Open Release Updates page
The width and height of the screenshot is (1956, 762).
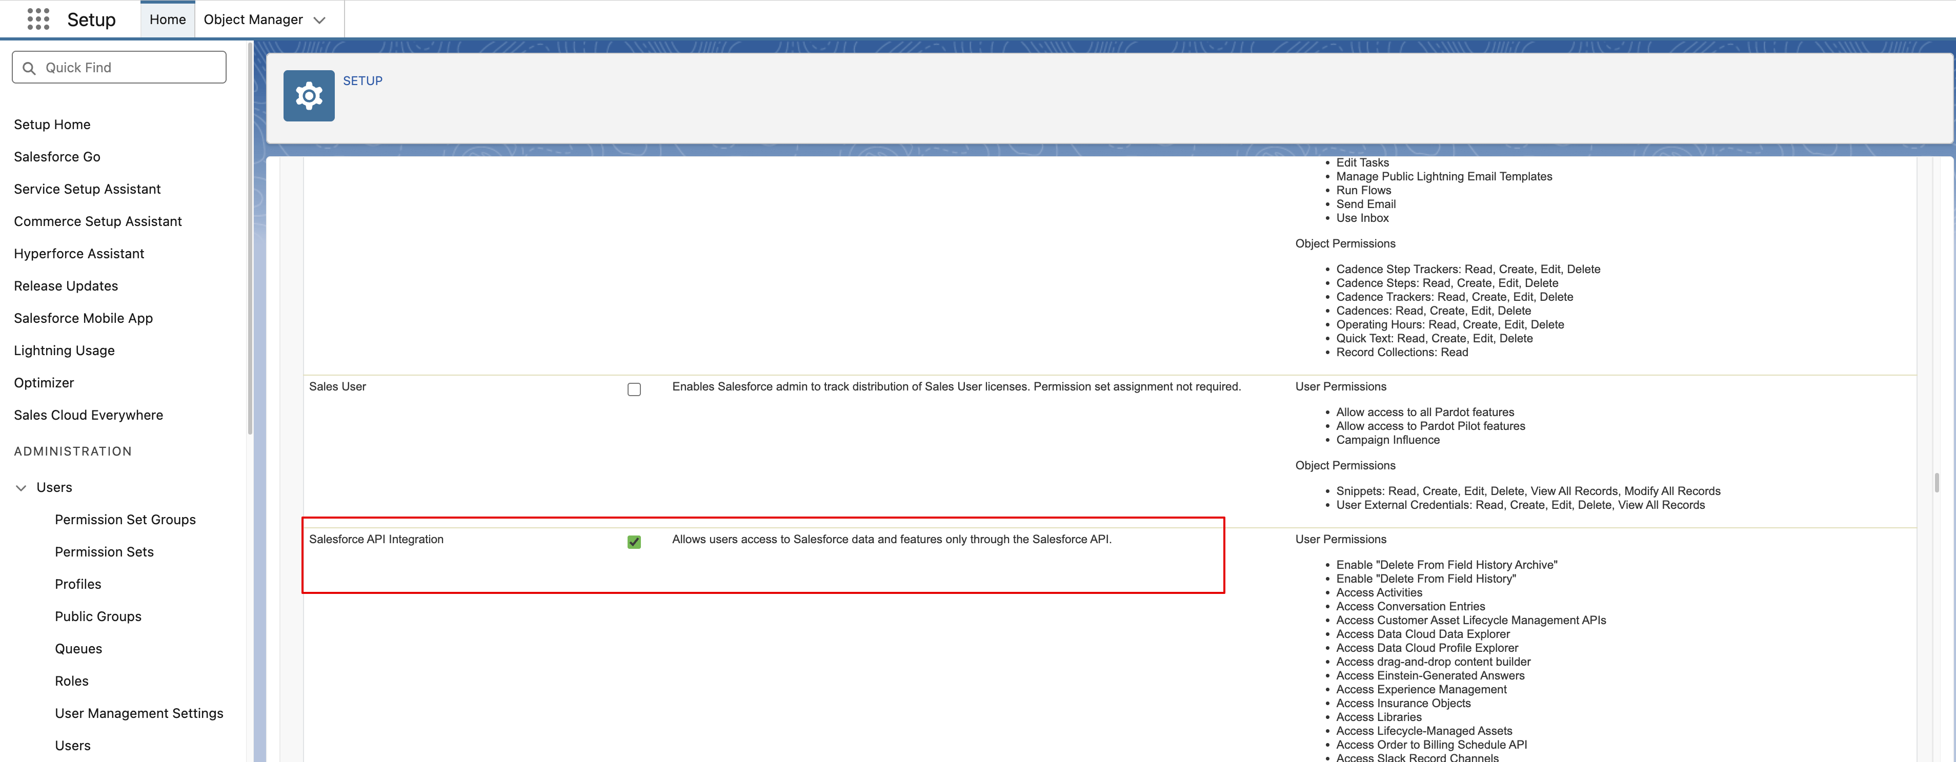coord(66,285)
